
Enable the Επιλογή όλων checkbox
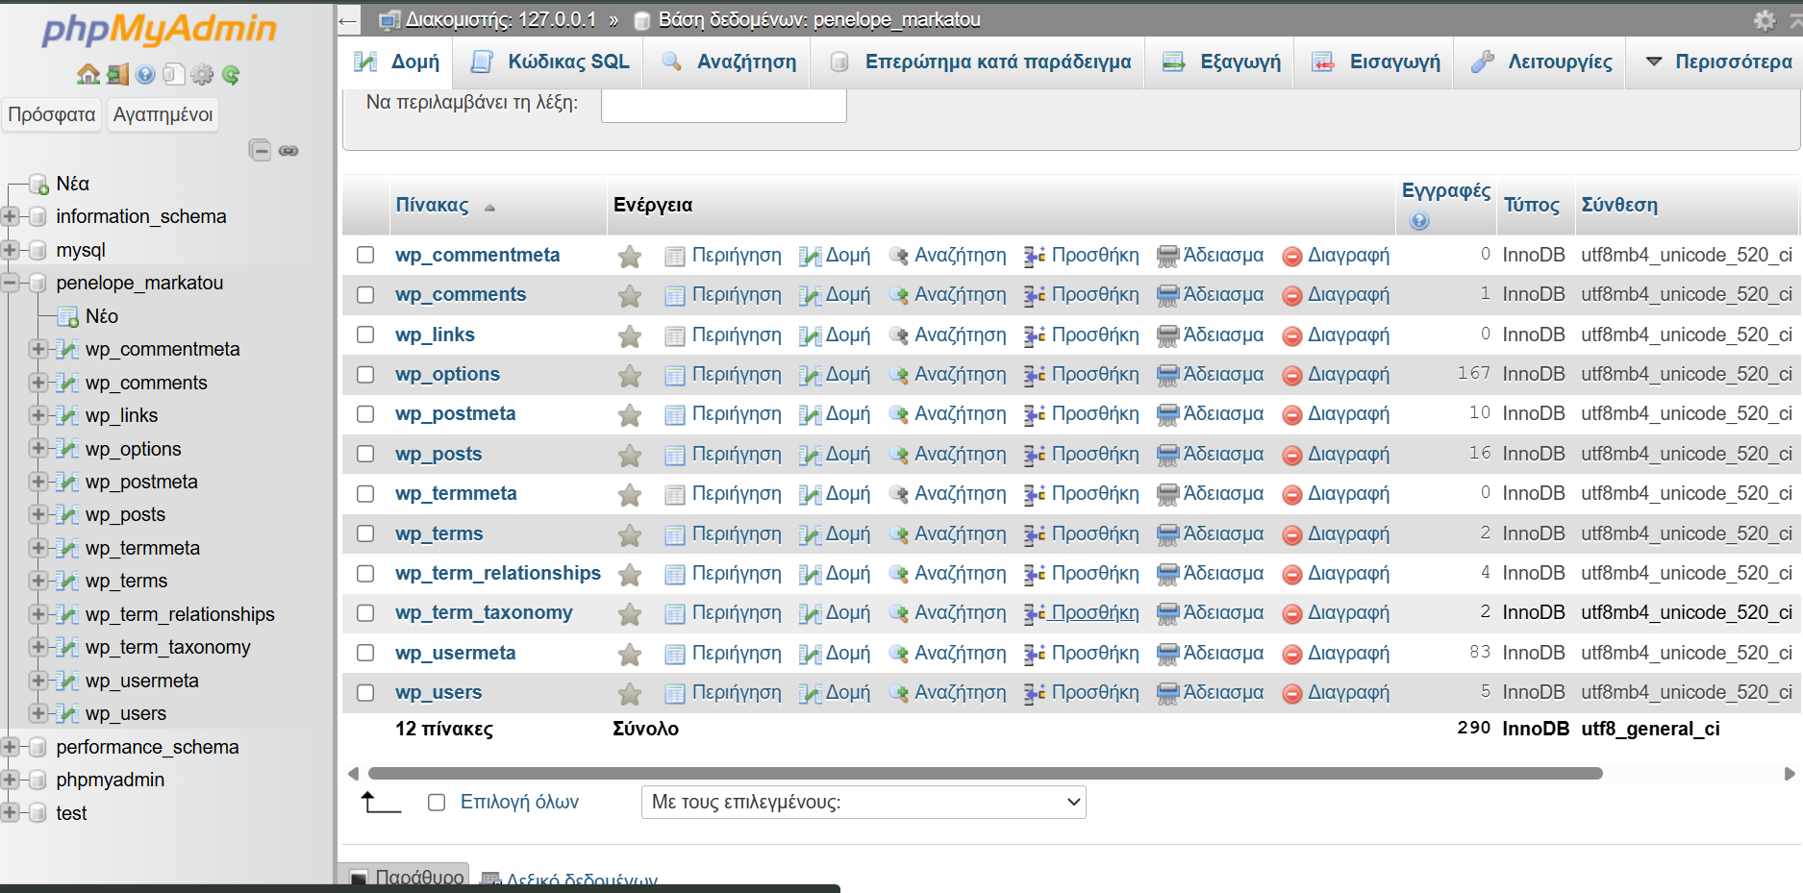point(437,802)
